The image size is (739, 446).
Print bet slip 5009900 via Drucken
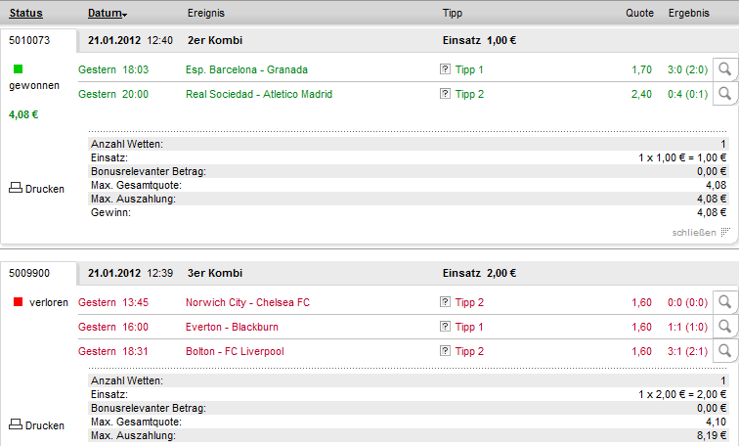(36, 425)
